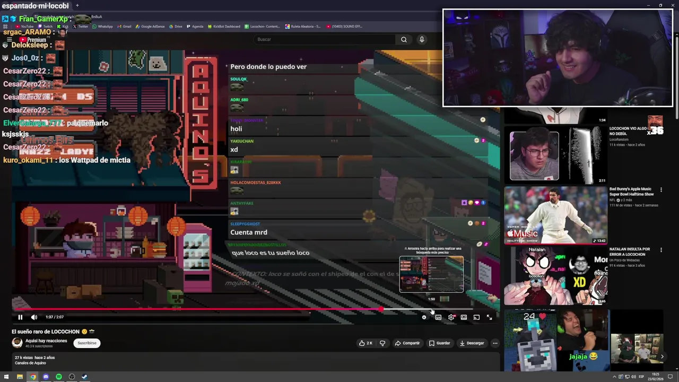
Task: Cast video to another device
Action: tap(476, 317)
